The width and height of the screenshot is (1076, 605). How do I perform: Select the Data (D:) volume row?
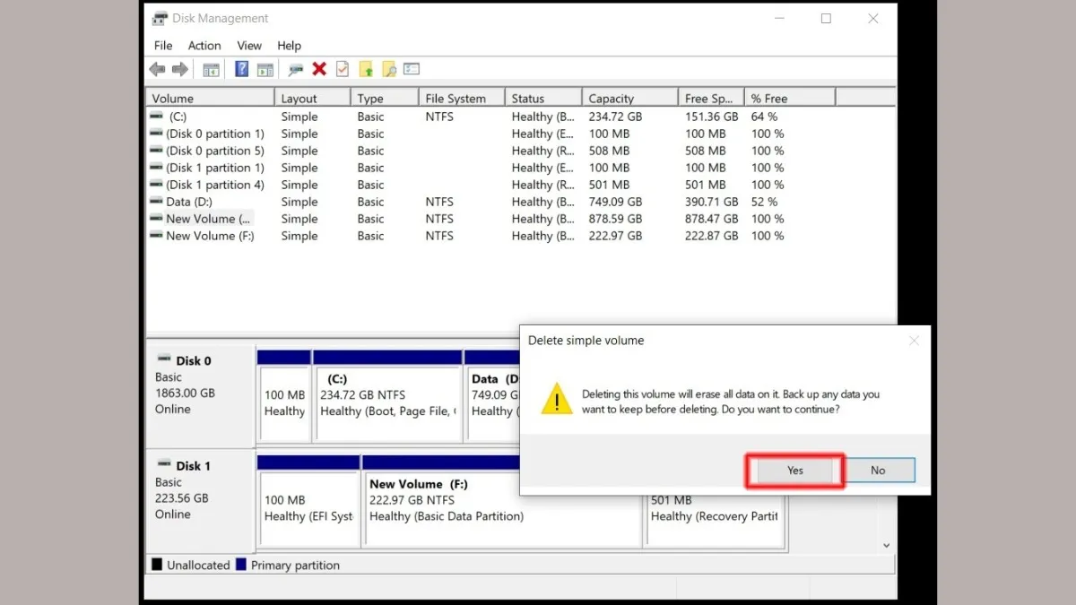pos(191,202)
